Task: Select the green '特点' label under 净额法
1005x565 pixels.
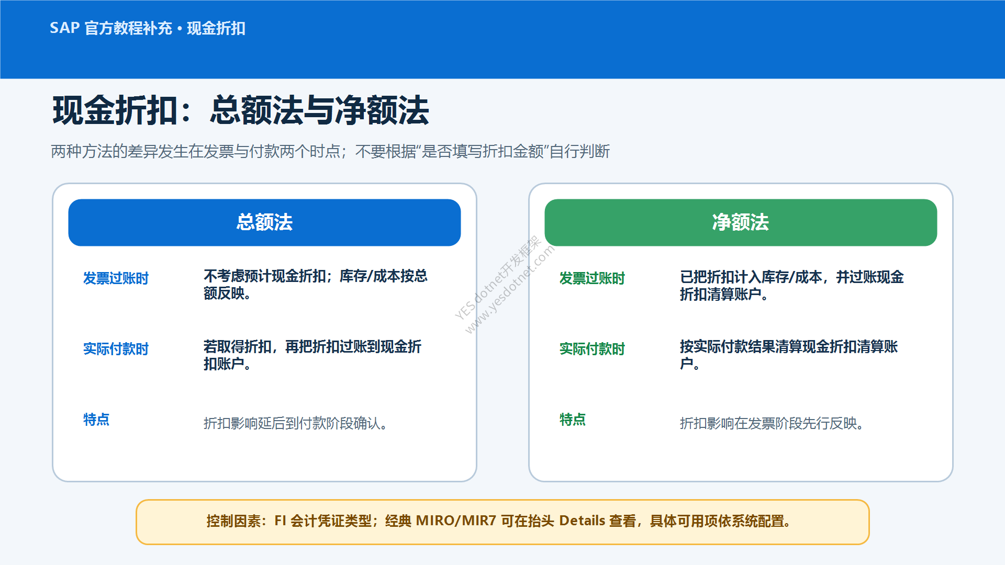Action: coord(573,420)
